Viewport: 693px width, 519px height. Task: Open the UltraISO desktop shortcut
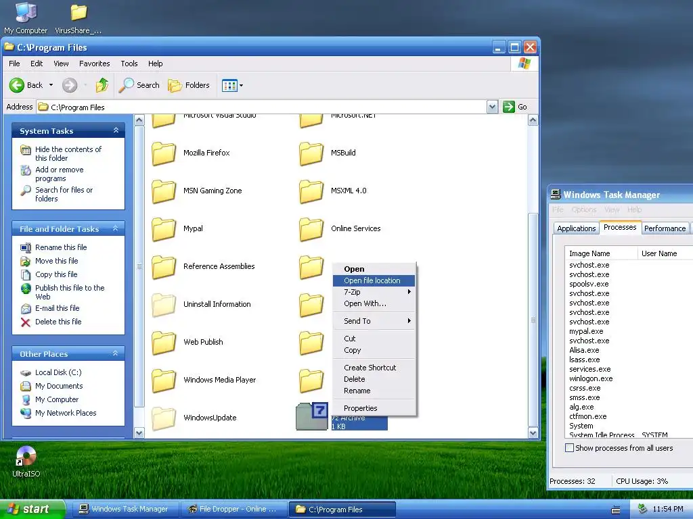[x=26, y=456]
